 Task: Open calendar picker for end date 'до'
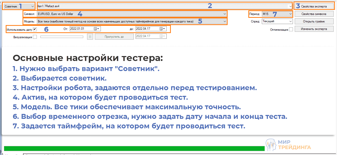162,29
